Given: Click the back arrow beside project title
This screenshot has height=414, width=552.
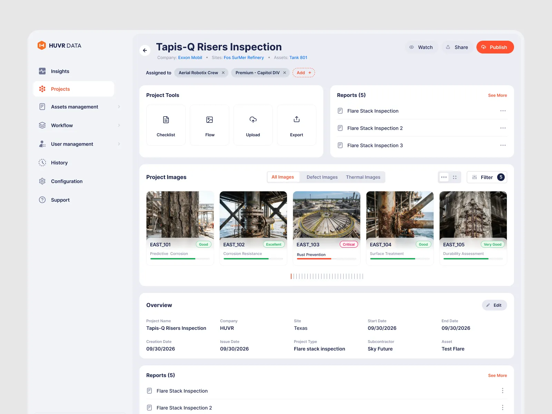Looking at the screenshot, I should [145, 50].
